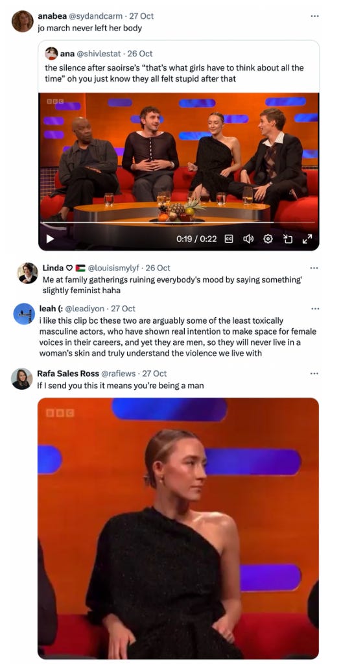Mute the video volume speaker icon
Viewport: 341px width, 668px height.
click(248, 239)
